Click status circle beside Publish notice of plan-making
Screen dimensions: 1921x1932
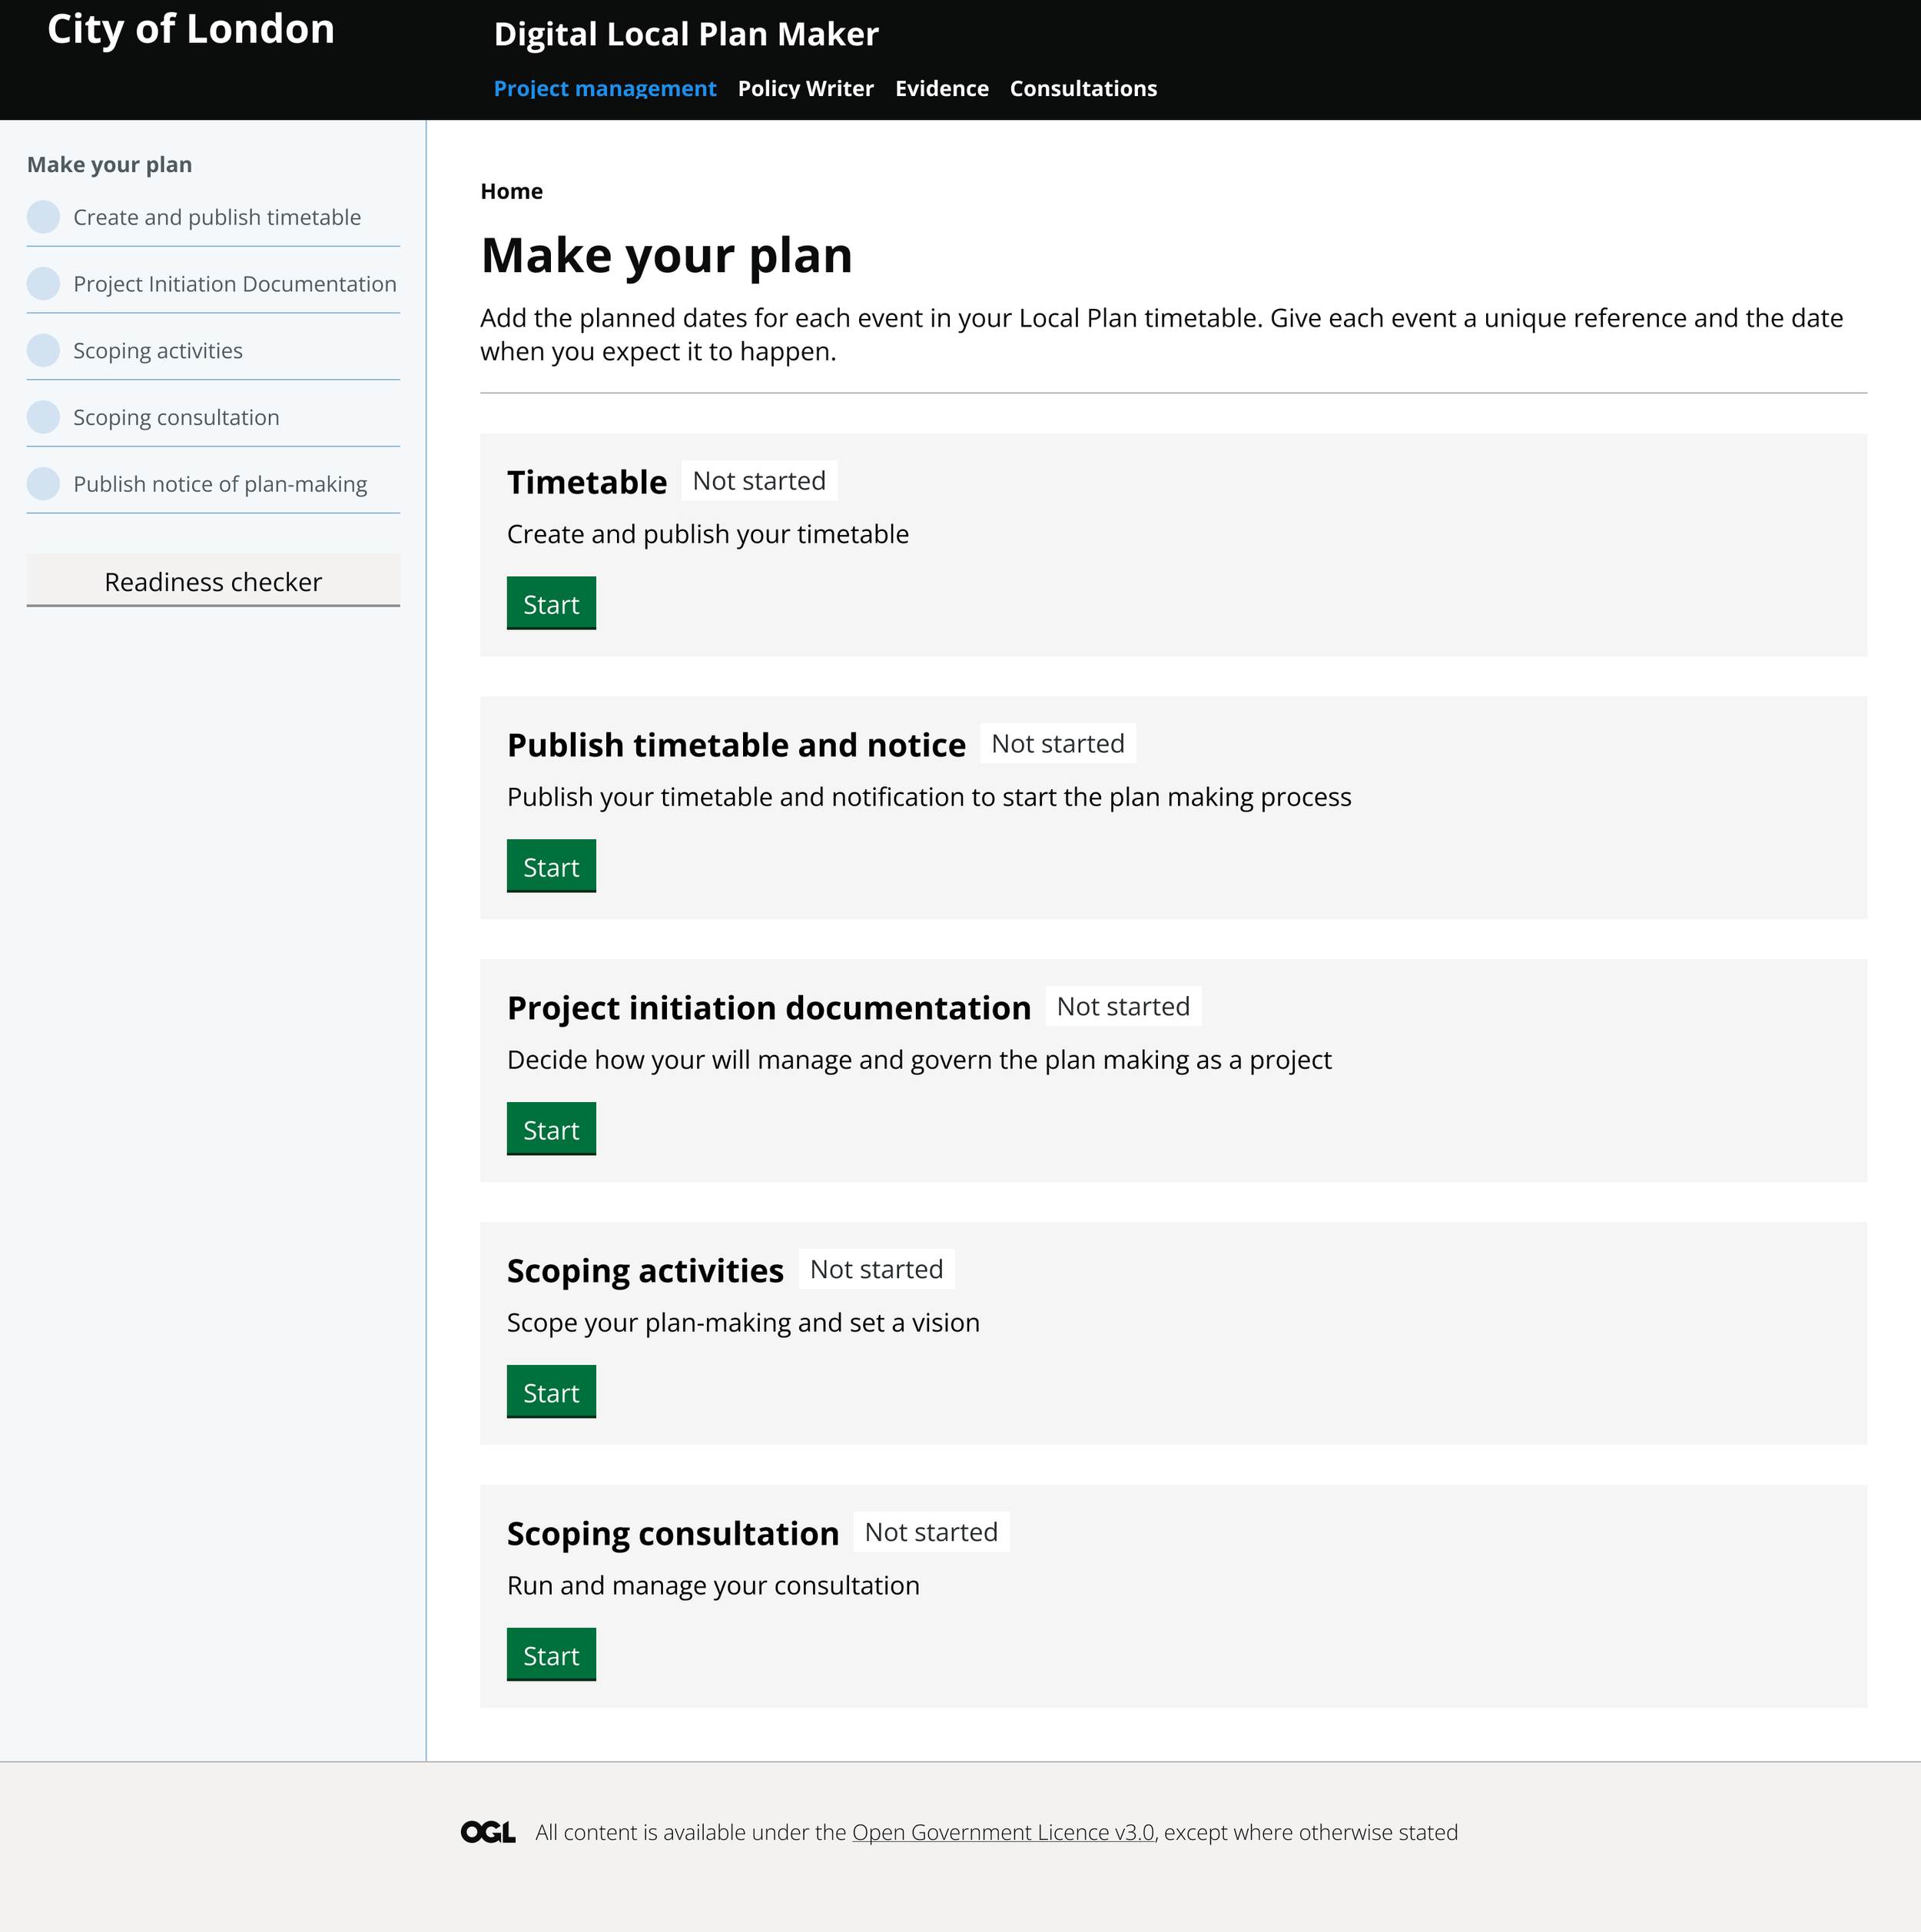(x=43, y=484)
